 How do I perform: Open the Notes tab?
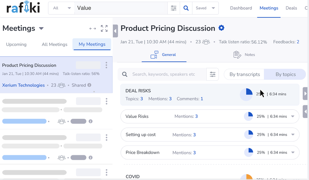(244, 55)
